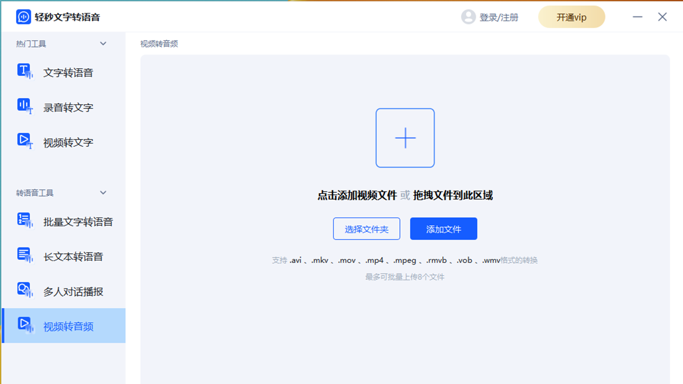Click the plus upload area
Screen dimensions: 683x384
tap(406, 138)
